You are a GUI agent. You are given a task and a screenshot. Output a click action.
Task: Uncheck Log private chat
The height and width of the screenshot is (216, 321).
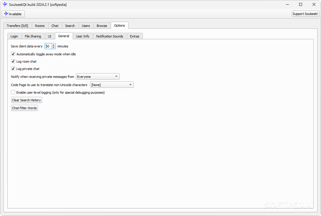[x=13, y=68]
